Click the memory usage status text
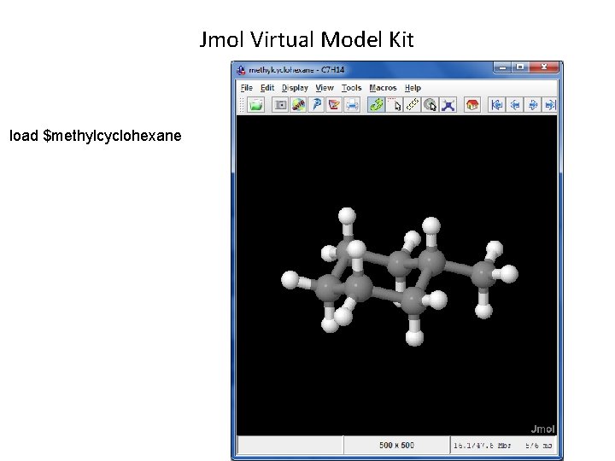Screen dimensions: 615x461 click(x=503, y=446)
